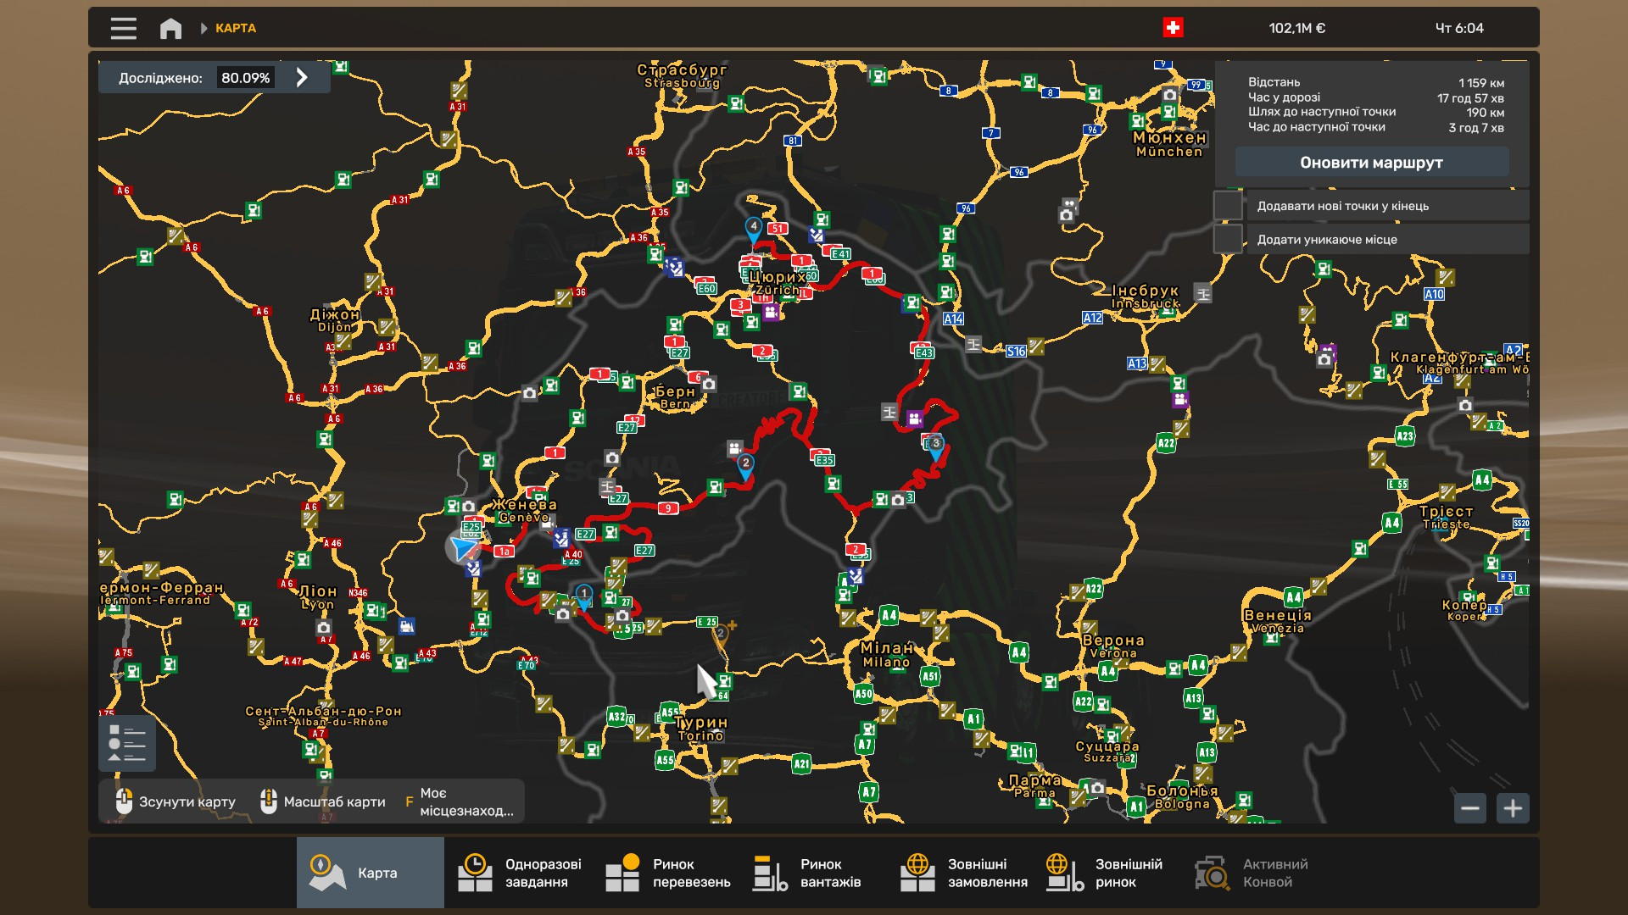Click the Swiss flag country icon
The width and height of the screenshot is (1628, 915).
point(1173,28)
